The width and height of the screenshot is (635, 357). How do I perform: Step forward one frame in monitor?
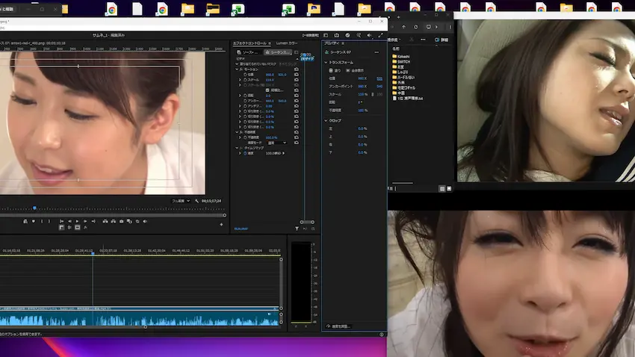pos(85,221)
